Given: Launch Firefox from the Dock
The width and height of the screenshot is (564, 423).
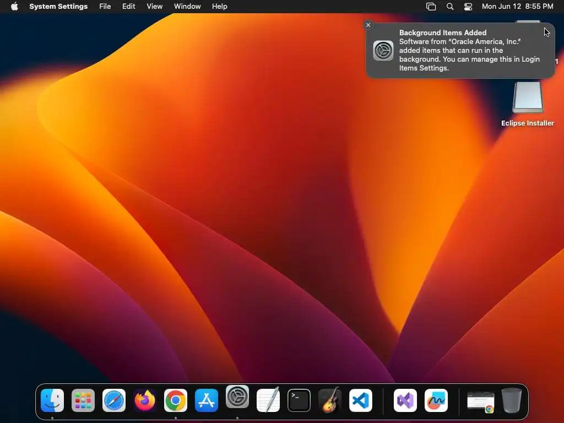Looking at the screenshot, I should coord(145,400).
